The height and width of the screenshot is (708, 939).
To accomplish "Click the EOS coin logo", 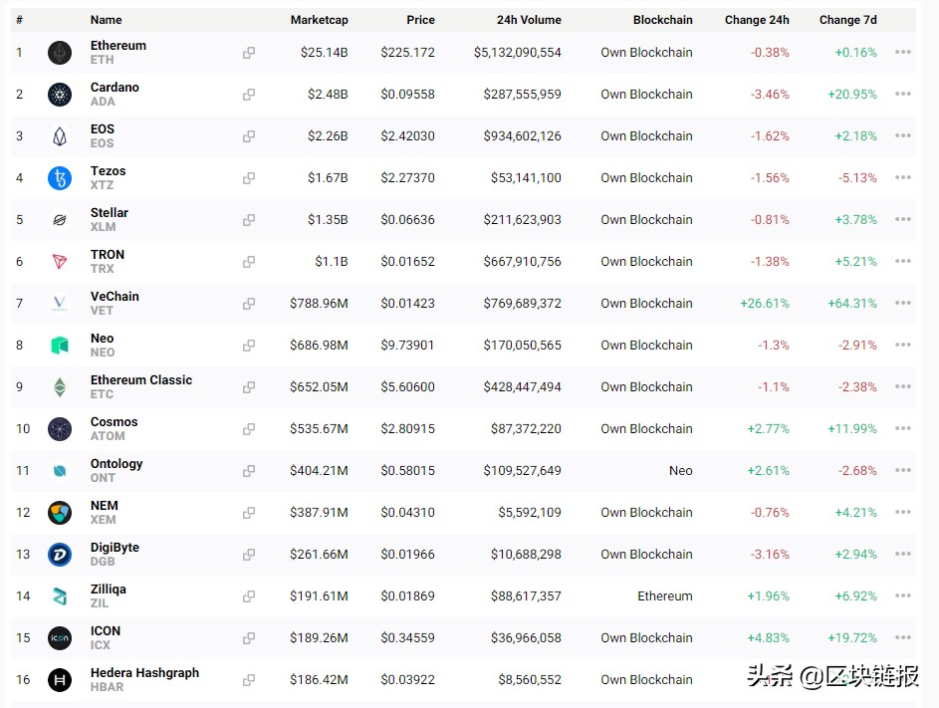I will click(60, 136).
